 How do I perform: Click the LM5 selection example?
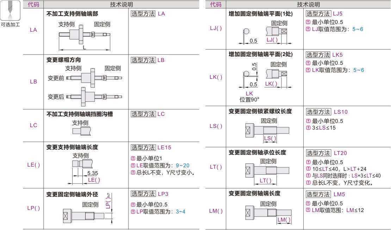coord(339,194)
